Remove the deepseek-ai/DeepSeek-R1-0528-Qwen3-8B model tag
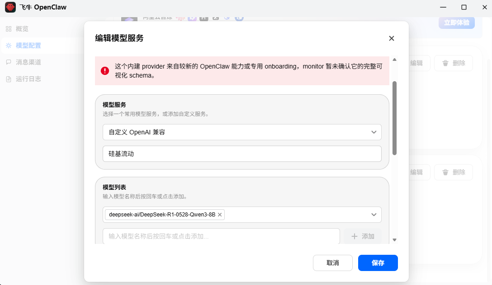 [220, 215]
